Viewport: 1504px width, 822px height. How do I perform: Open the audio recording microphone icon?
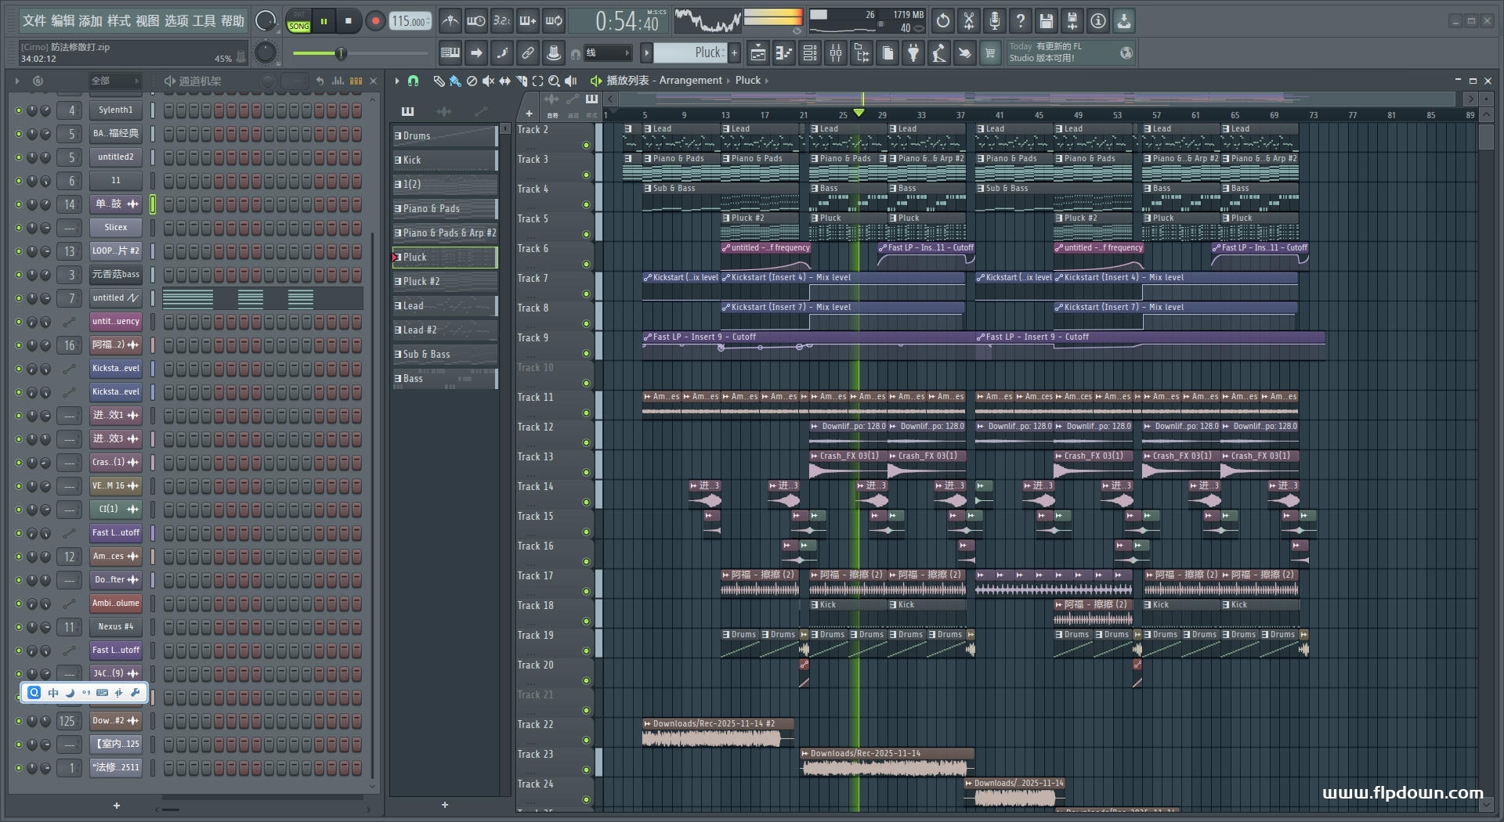click(994, 21)
